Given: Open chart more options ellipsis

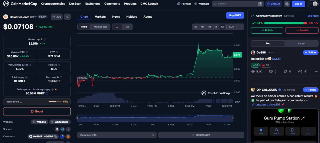Looking at the screenshot, I should click(241, 27).
